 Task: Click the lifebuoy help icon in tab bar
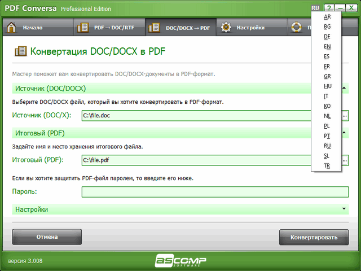click(297, 28)
